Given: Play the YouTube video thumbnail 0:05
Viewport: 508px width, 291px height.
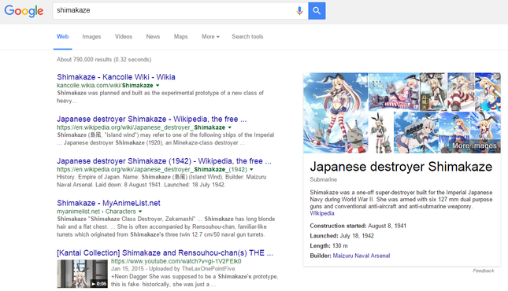Looking at the screenshot, I should pyautogui.click(x=82, y=274).
